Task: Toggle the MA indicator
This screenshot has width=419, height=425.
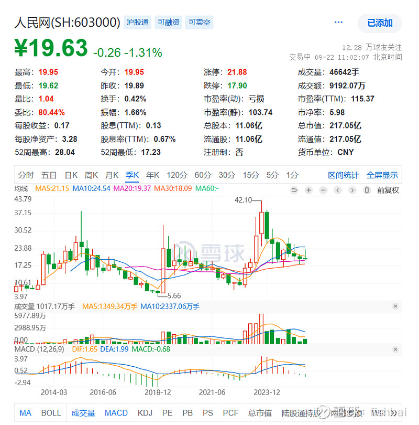Action: [x=26, y=413]
